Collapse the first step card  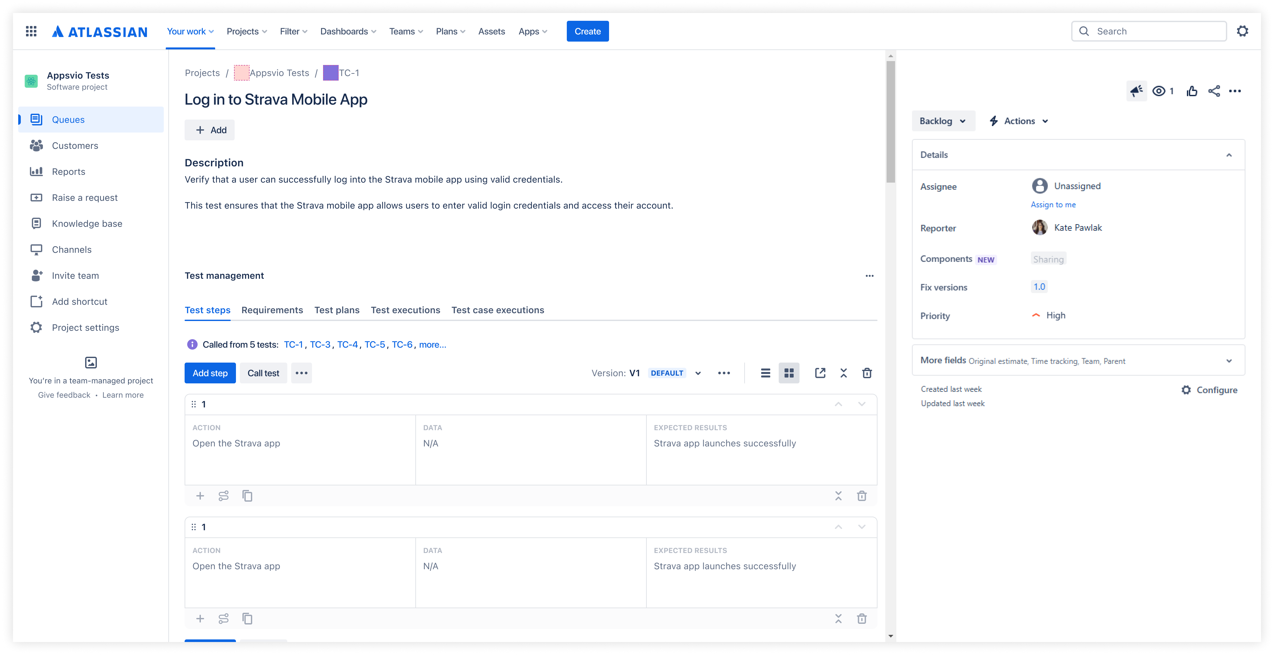pos(838,496)
